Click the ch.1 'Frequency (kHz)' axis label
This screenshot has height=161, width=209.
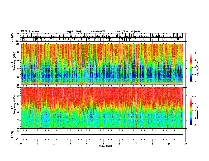click(15, 61)
